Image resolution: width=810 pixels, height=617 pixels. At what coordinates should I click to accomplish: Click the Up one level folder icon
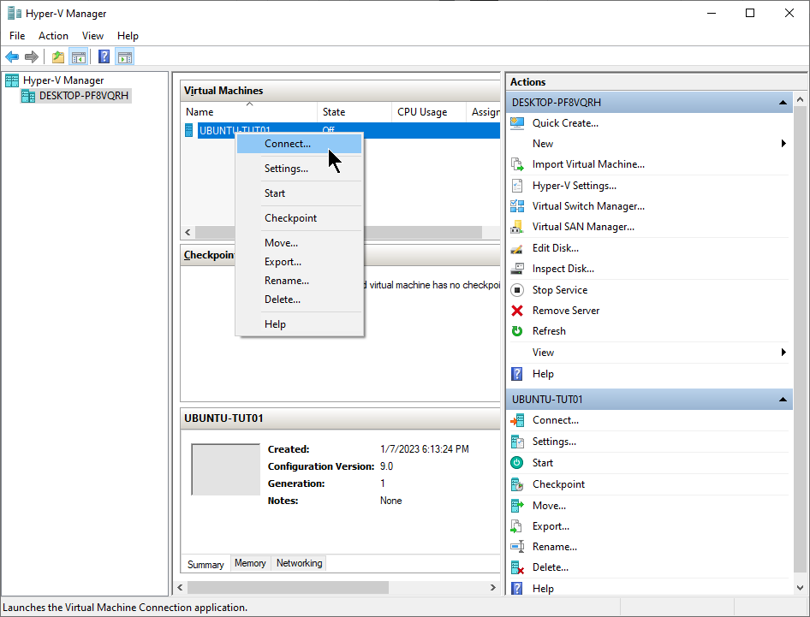(58, 56)
